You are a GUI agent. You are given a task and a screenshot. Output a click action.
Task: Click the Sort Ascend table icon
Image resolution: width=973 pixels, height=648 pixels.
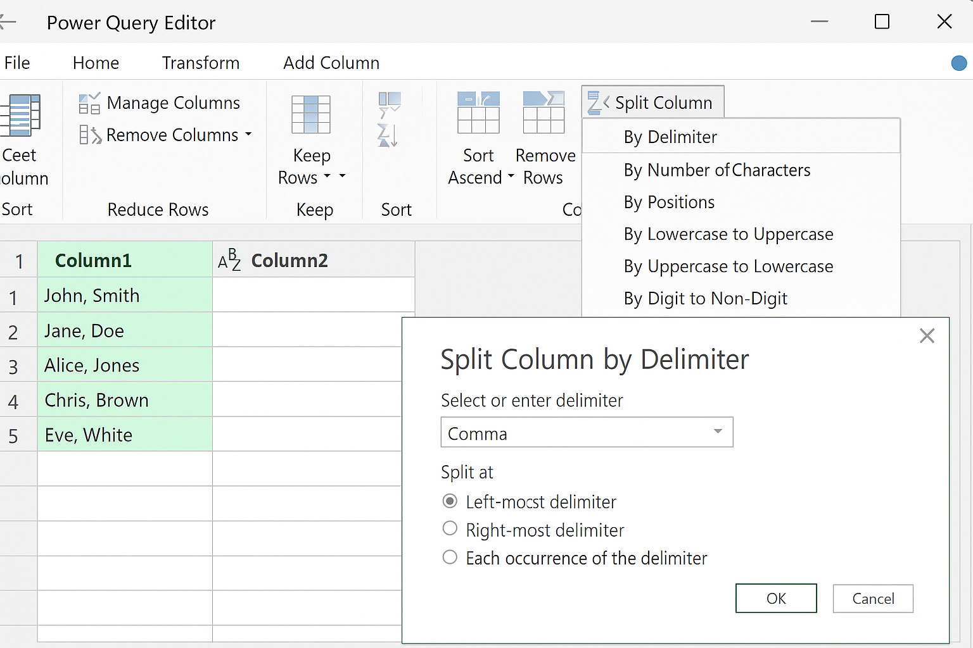tap(478, 112)
